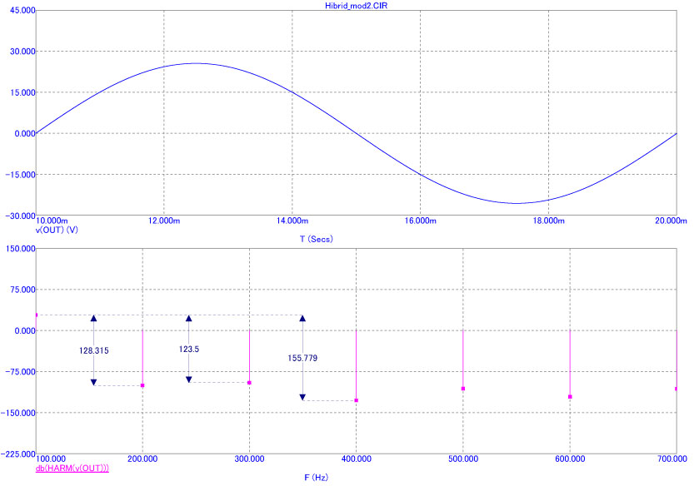Click the 700.000 frequency tick label
This screenshot has width=694, height=486.
(x=672, y=459)
